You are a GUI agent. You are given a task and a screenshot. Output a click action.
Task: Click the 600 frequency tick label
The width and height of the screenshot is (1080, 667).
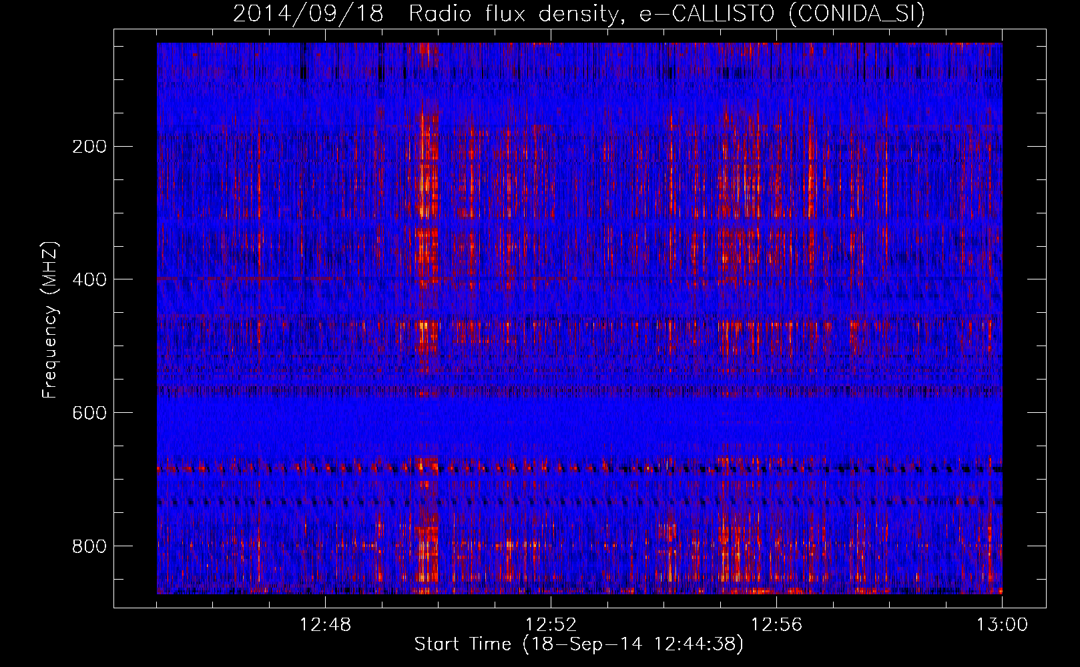[89, 413]
